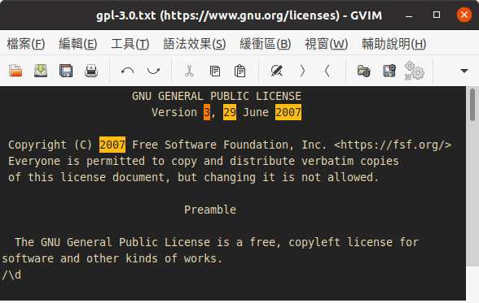Click the GNU GENERAL PUBLIC LICENSE title
The height and width of the screenshot is (303, 479).
pyautogui.click(x=217, y=96)
